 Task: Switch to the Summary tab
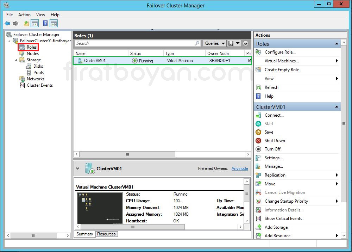tap(84, 234)
